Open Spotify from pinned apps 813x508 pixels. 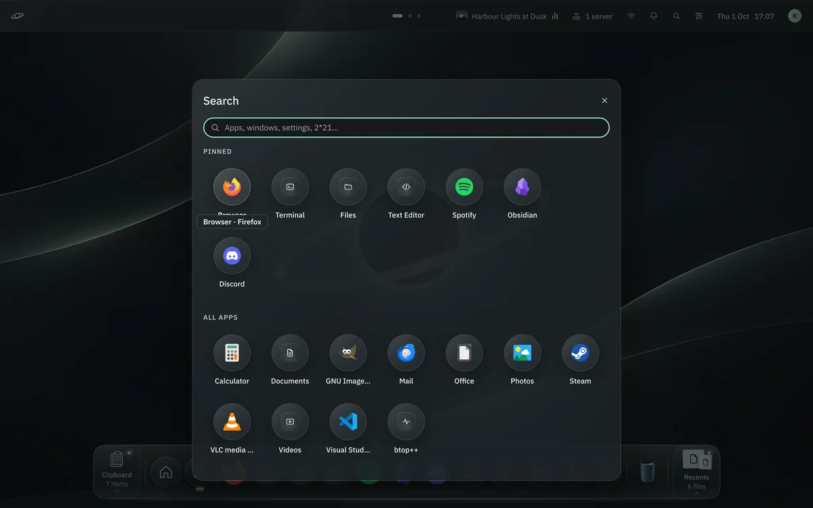[464, 187]
